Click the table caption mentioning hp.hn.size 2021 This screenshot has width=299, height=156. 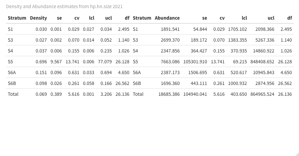click(x=64, y=6)
